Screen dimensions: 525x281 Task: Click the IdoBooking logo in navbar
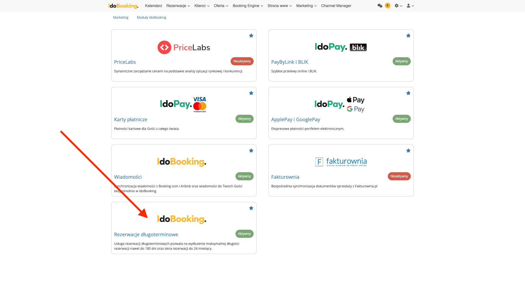pyautogui.click(x=123, y=6)
